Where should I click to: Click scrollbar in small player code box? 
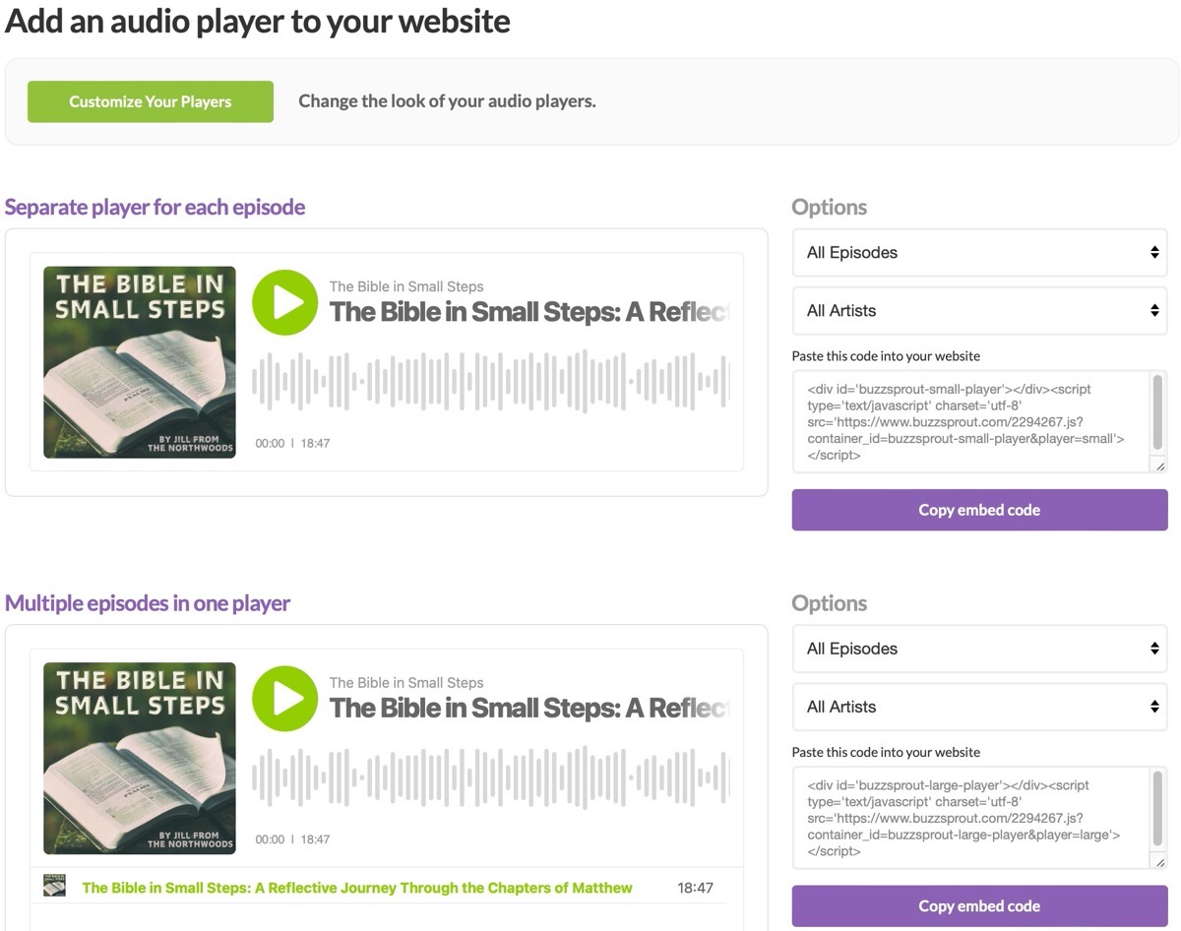(1157, 413)
